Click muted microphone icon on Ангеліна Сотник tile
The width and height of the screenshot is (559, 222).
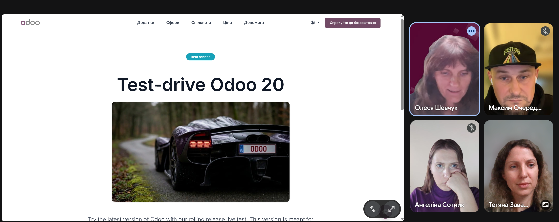(x=471, y=128)
